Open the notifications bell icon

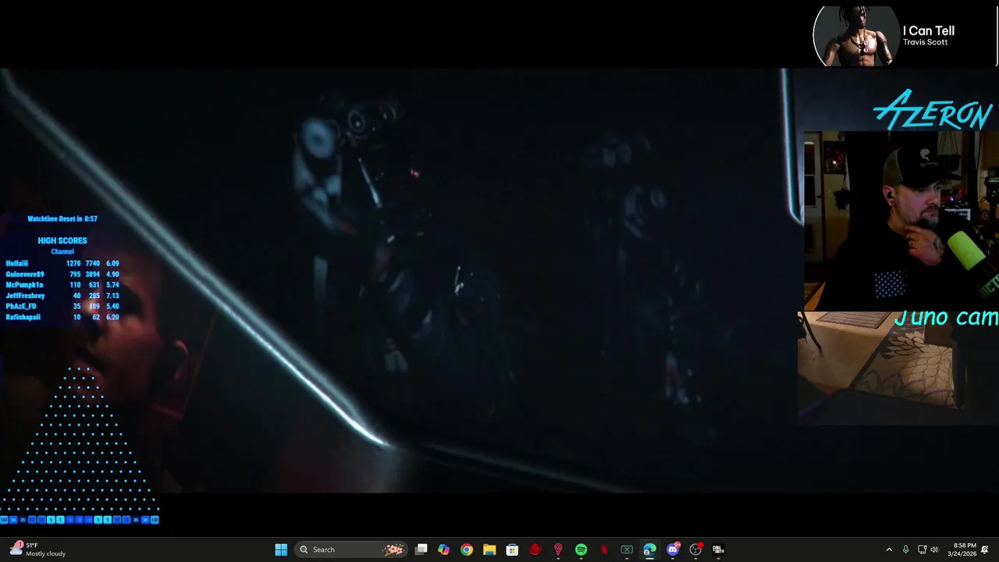pyautogui.click(x=985, y=550)
